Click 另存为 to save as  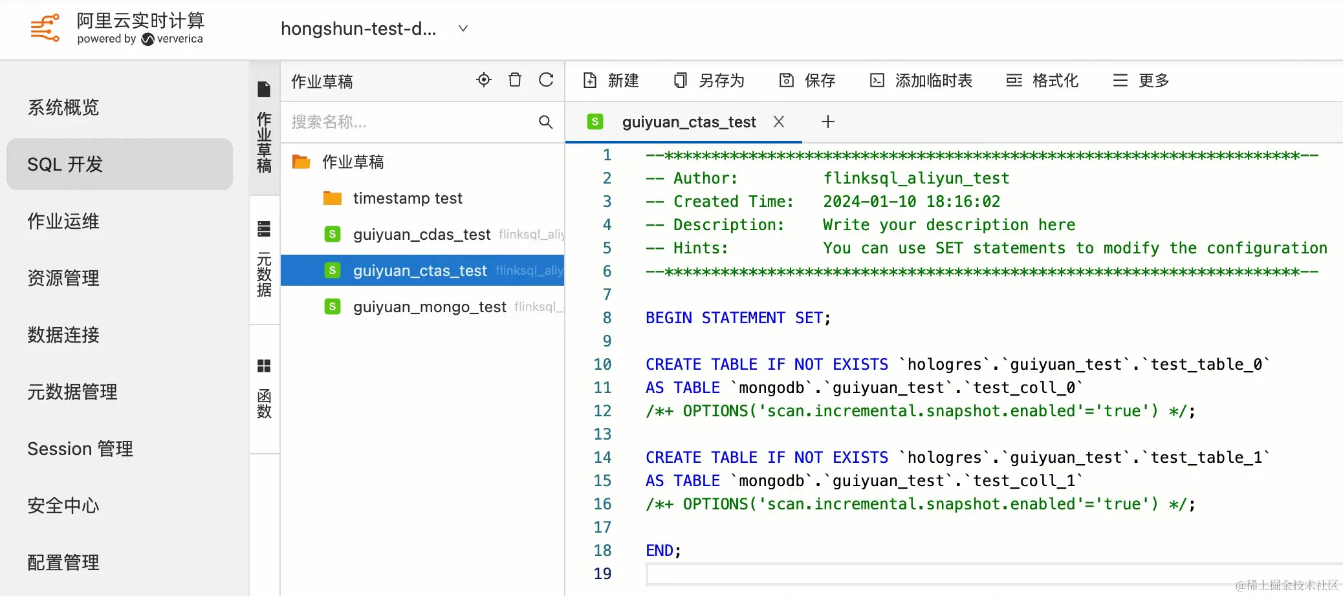pos(709,80)
